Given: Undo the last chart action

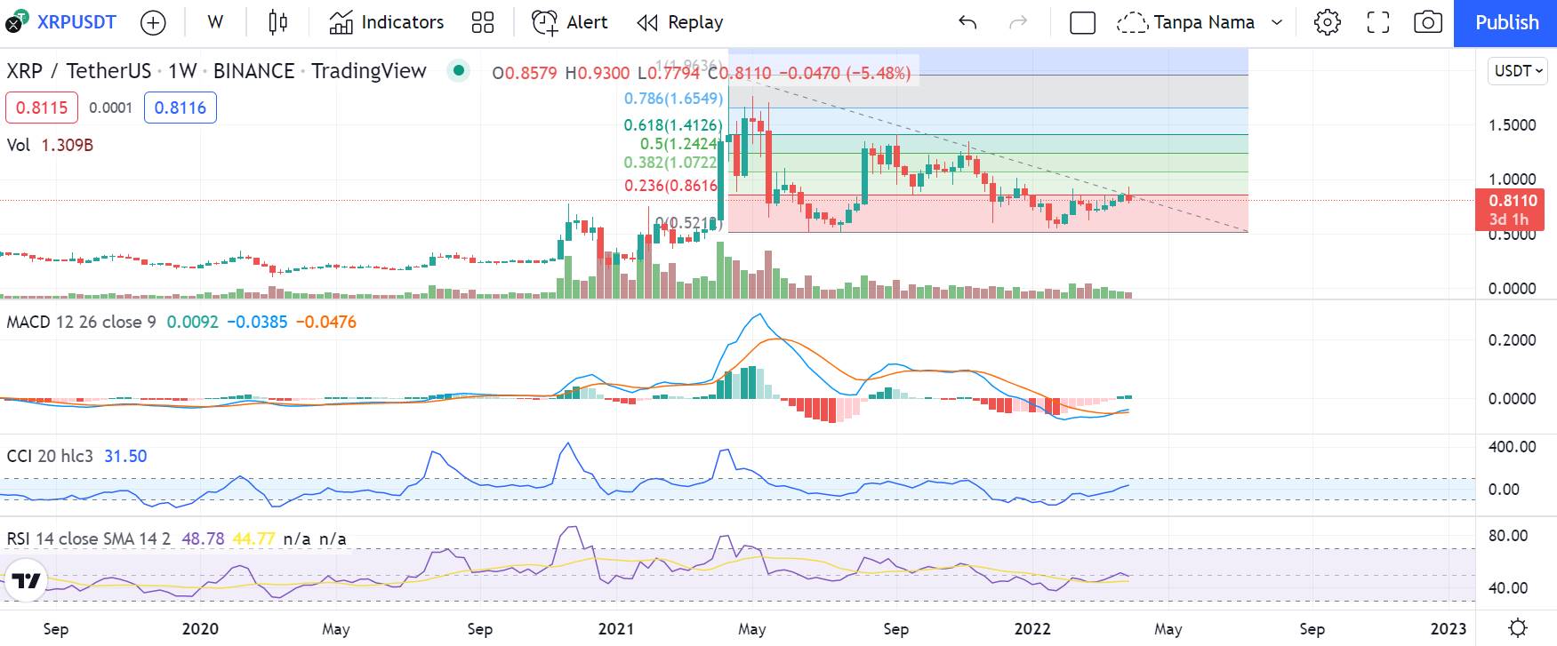Looking at the screenshot, I should click(967, 22).
